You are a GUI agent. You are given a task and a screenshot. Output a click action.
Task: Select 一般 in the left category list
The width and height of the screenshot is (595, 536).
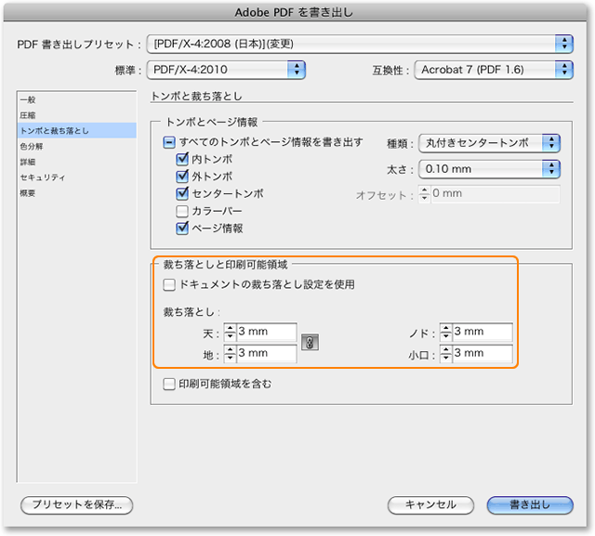[31, 99]
